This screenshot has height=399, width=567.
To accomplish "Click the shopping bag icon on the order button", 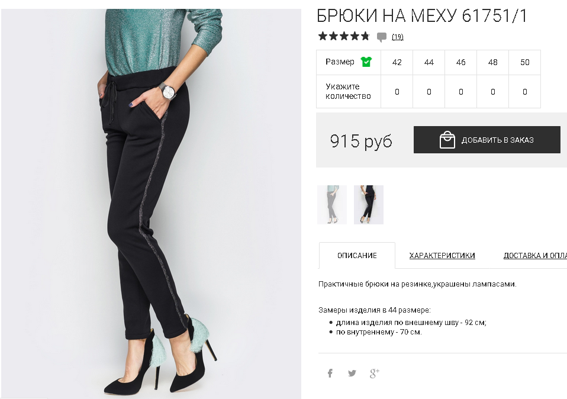I will [447, 140].
